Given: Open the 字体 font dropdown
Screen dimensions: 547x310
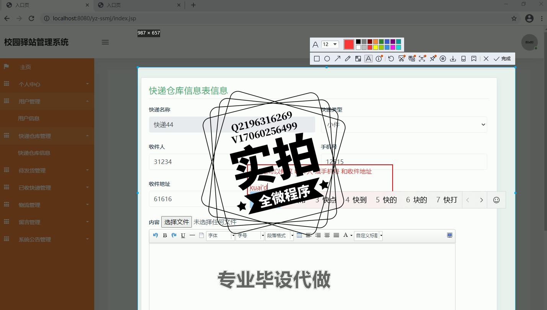Looking at the screenshot, I should [221, 235].
